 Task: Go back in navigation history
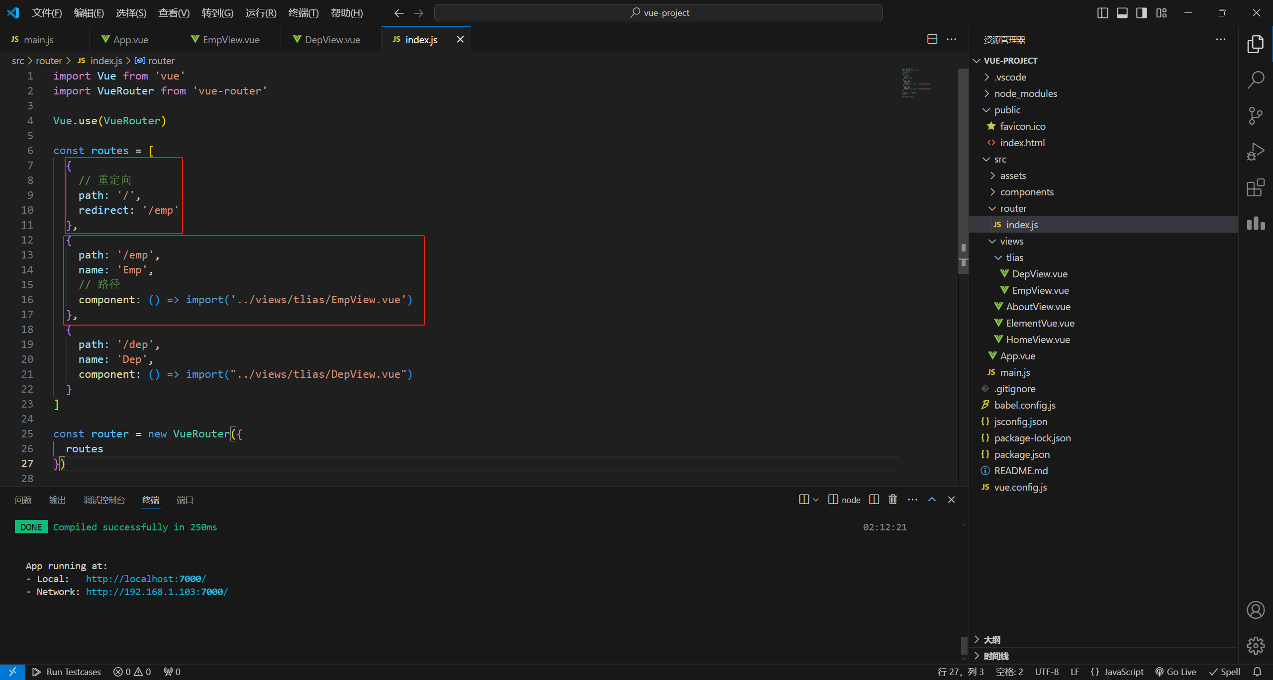[399, 13]
